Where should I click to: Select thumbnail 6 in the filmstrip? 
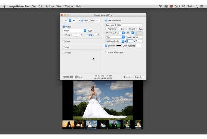click(x=127, y=125)
